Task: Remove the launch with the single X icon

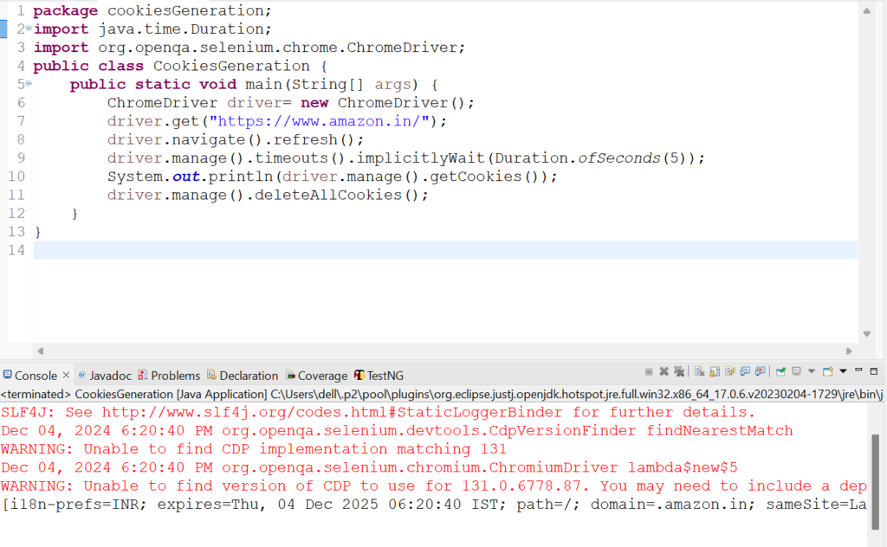Action: pos(664,372)
